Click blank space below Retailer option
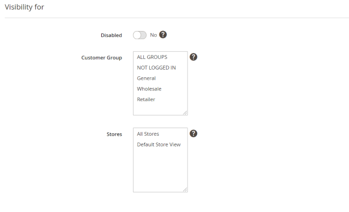349x212 pixels. click(160, 108)
